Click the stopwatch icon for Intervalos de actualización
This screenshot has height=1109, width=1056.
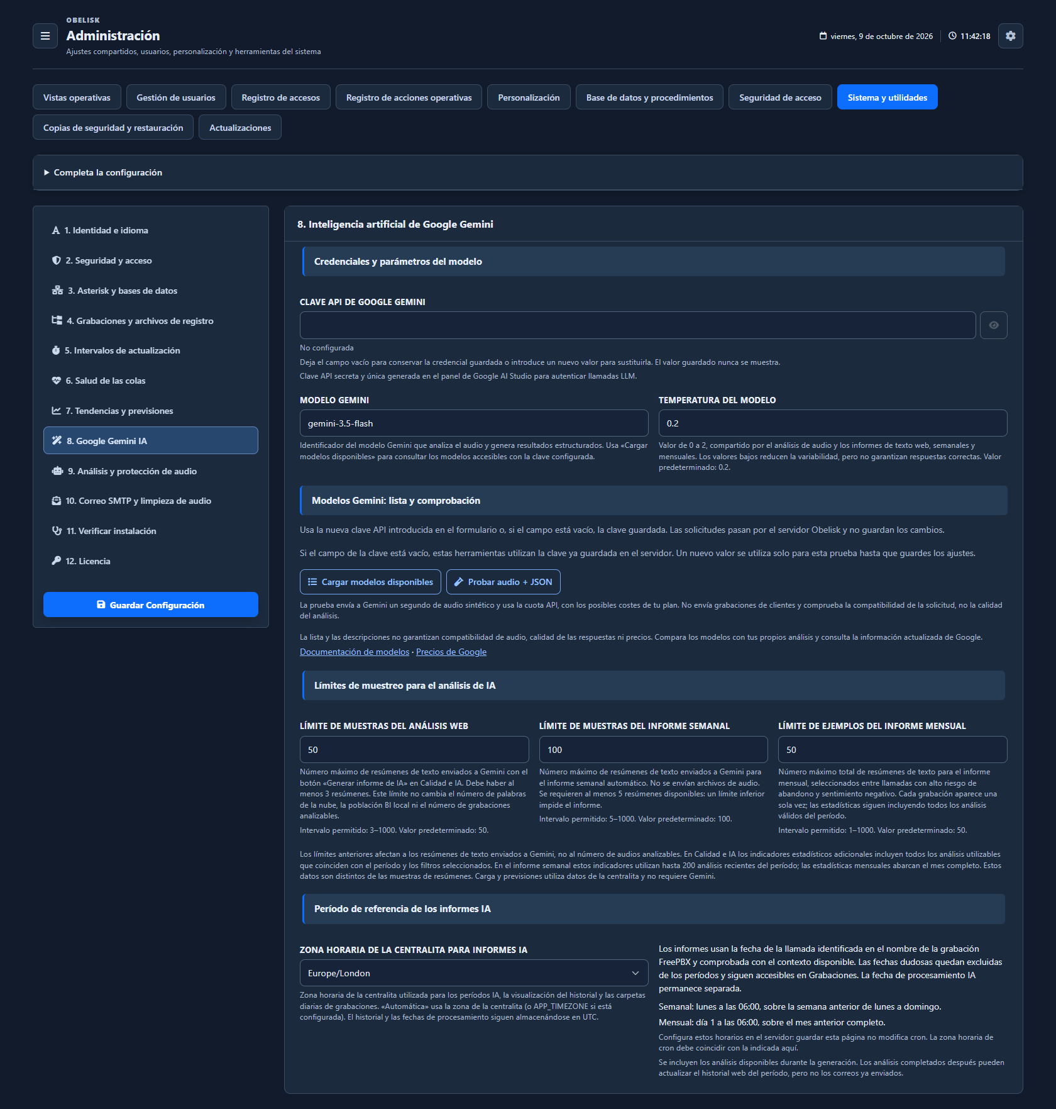click(56, 350)
